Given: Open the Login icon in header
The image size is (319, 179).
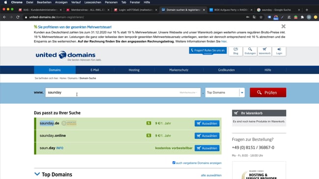Looking at the screenshot, I should pyautogui.click(x=279, y=51).
